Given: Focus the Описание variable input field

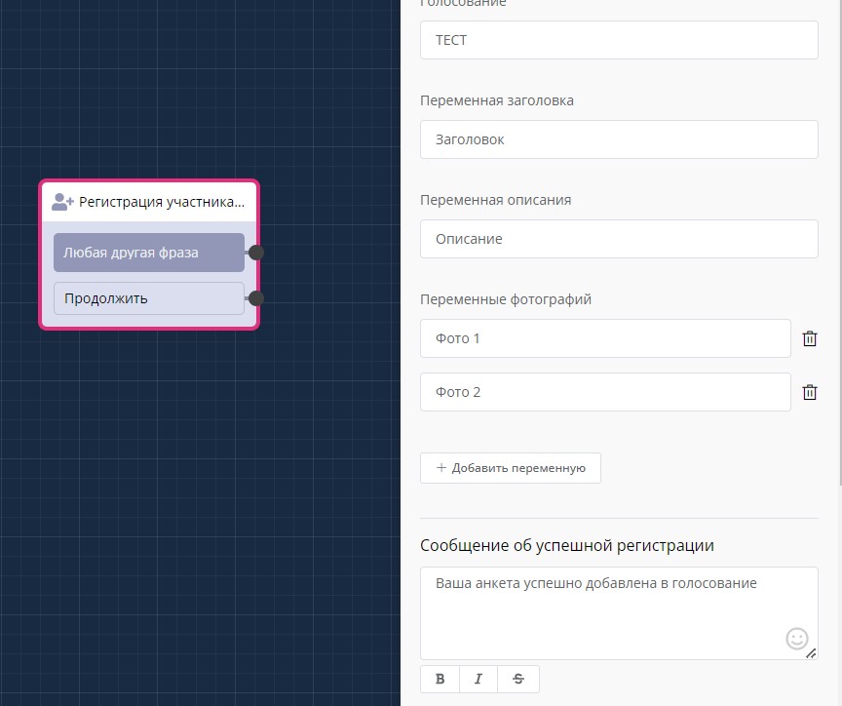Looking at the screenshot, I should tap(618, 239).
